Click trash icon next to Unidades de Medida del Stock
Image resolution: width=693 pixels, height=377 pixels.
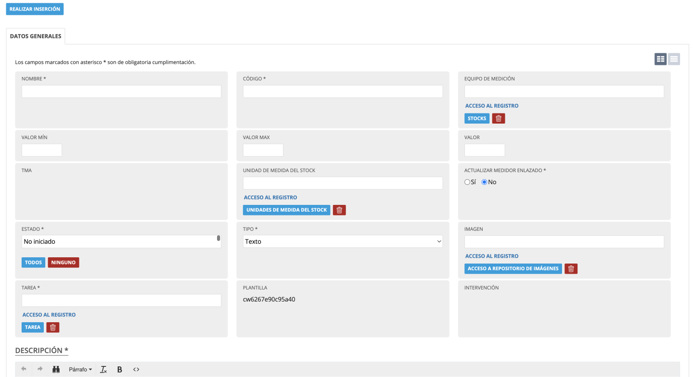339,210
